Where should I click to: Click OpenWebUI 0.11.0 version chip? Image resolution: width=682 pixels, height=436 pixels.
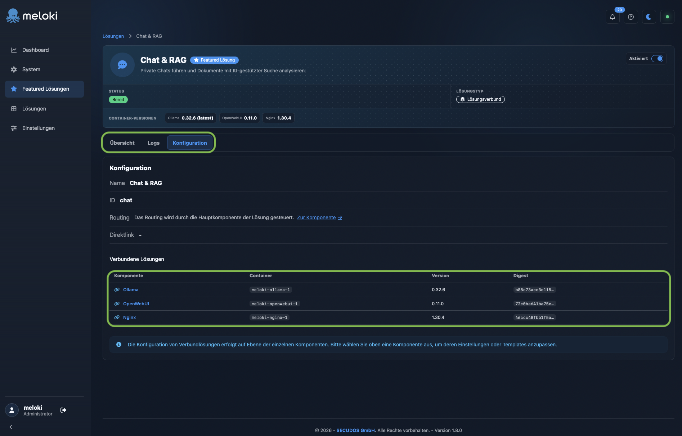point(239,118)
